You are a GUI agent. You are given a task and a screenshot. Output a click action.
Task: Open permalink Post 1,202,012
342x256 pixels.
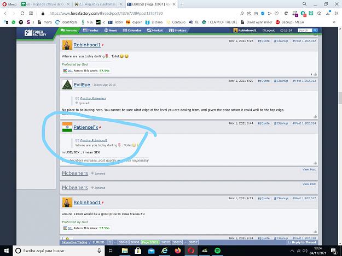[x=304, y=41]
